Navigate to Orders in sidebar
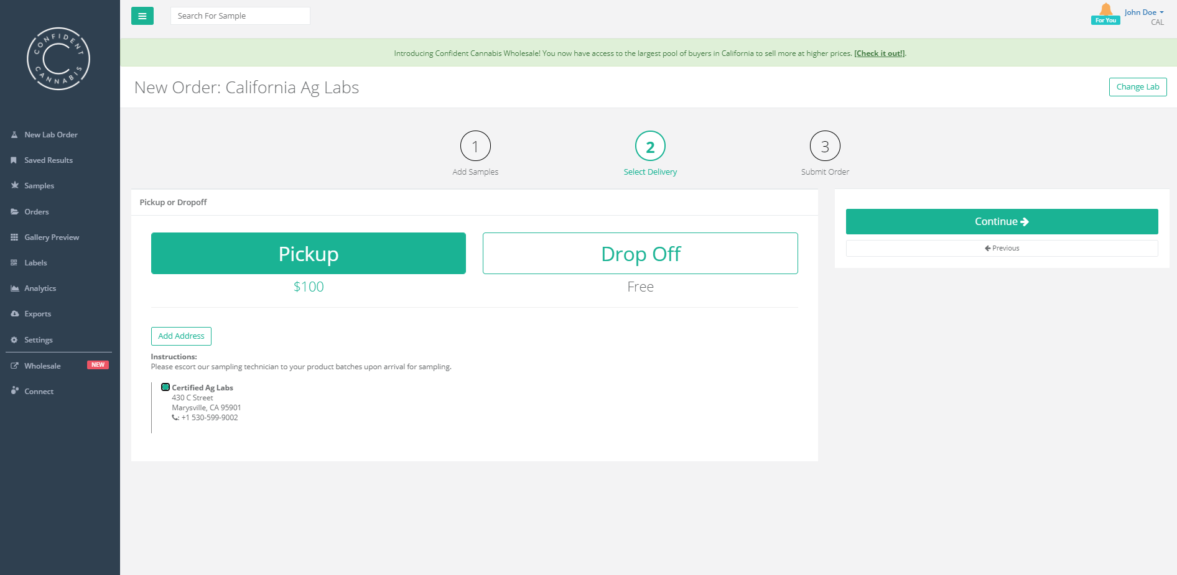Image resolution: width=1177 pixels, height=575 pixels. tap(37, 212)
